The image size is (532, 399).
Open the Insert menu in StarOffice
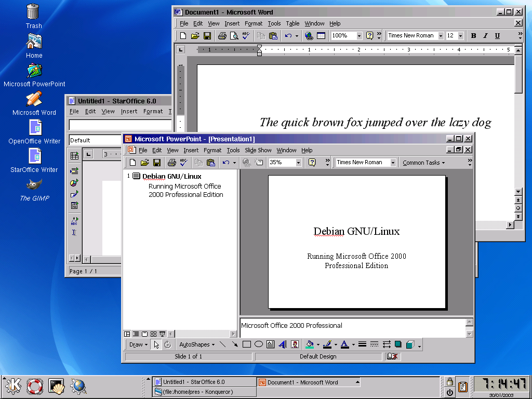click(129, 111)
